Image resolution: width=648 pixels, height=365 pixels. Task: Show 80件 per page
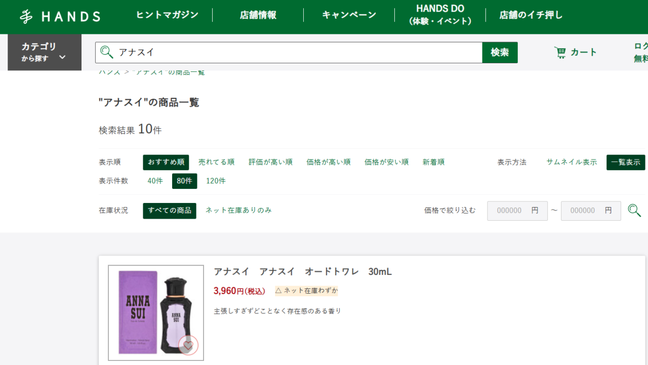(x=184, y=181)
